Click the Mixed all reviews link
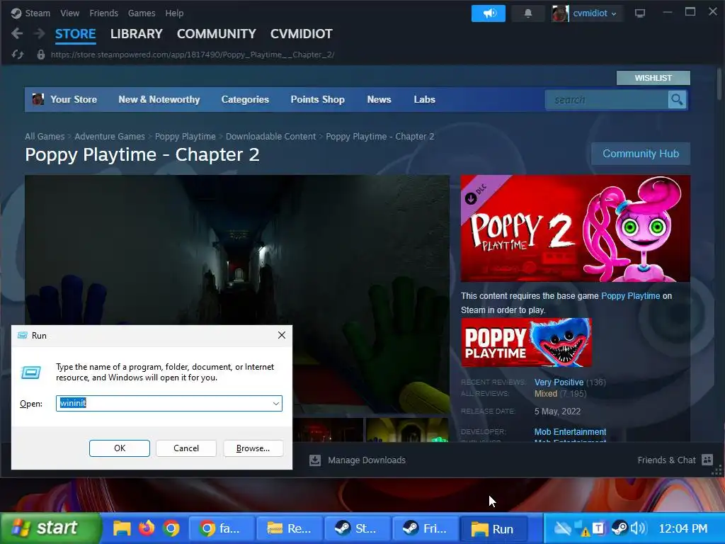 point(546,394)
